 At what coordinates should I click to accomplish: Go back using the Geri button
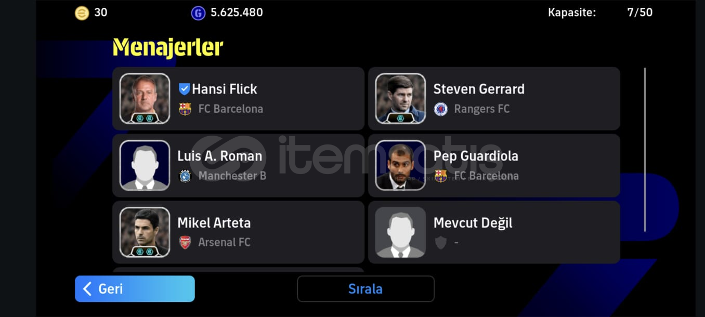135,289
